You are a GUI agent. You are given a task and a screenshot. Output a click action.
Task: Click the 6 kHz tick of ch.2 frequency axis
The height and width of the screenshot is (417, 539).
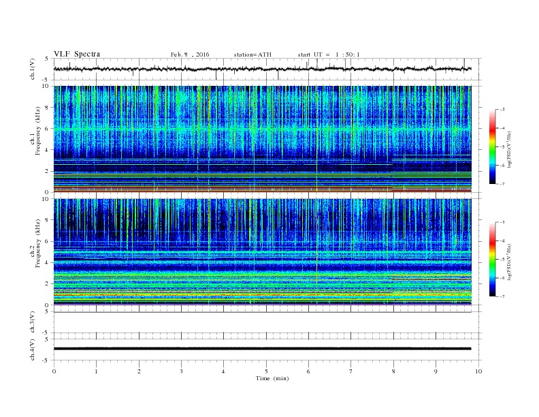tap(47, 241)
